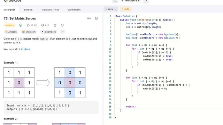Expand more company tags ellipsis
223x125 pixels.
click(62, 32)
